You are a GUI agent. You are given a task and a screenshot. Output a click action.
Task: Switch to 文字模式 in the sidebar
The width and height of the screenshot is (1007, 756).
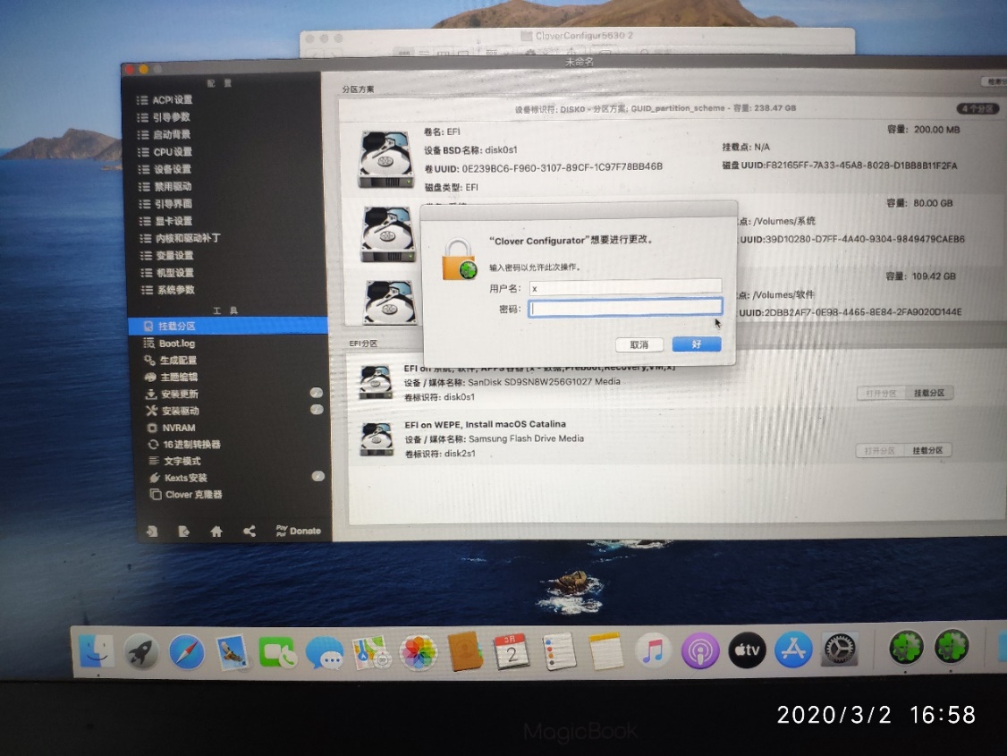[174, 461]
